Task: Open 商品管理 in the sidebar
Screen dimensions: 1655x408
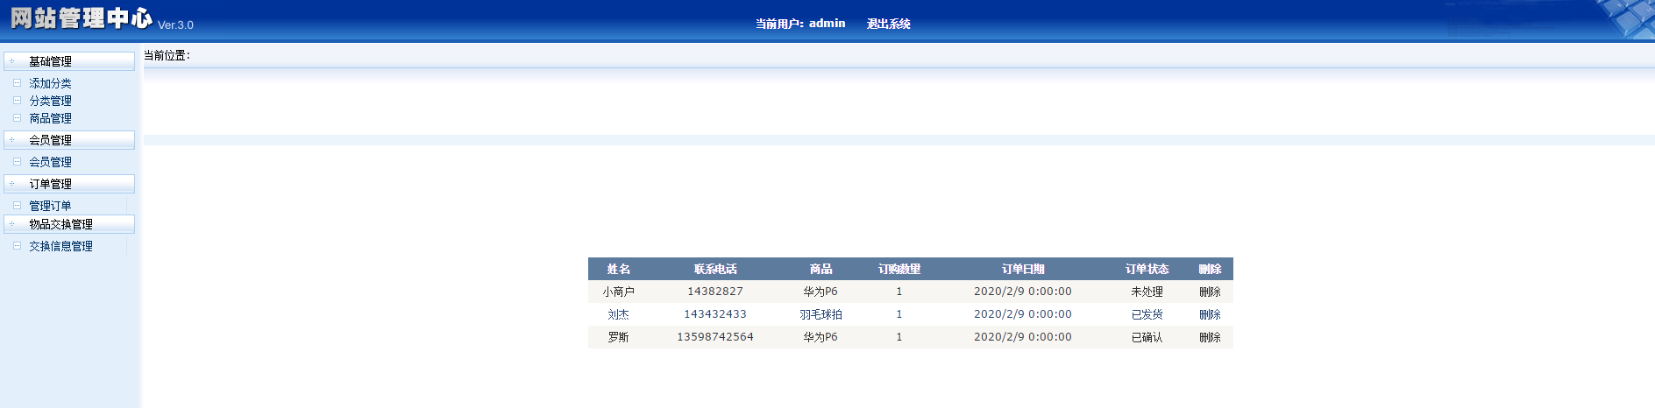Action: click(50, 118)
